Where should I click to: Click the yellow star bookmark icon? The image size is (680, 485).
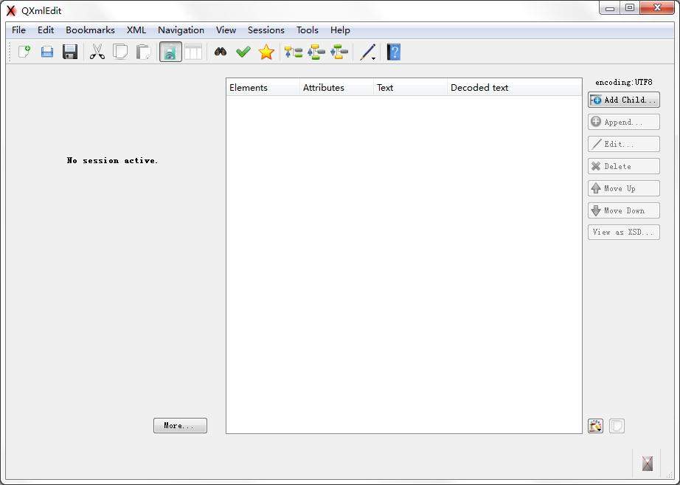click(266, 52)
